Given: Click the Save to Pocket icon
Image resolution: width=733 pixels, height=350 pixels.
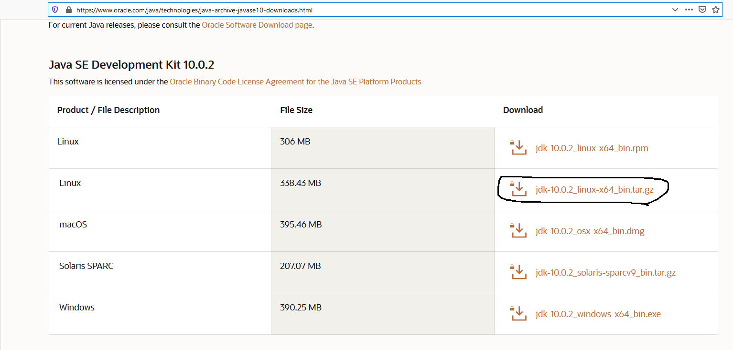Looking at the screenshot, I should 702,10.
